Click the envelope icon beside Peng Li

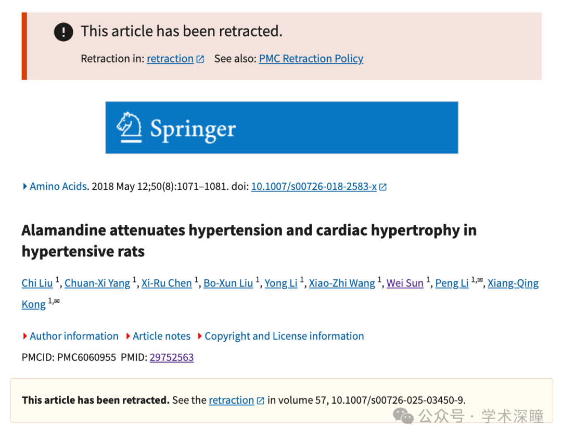pos(480,281)
